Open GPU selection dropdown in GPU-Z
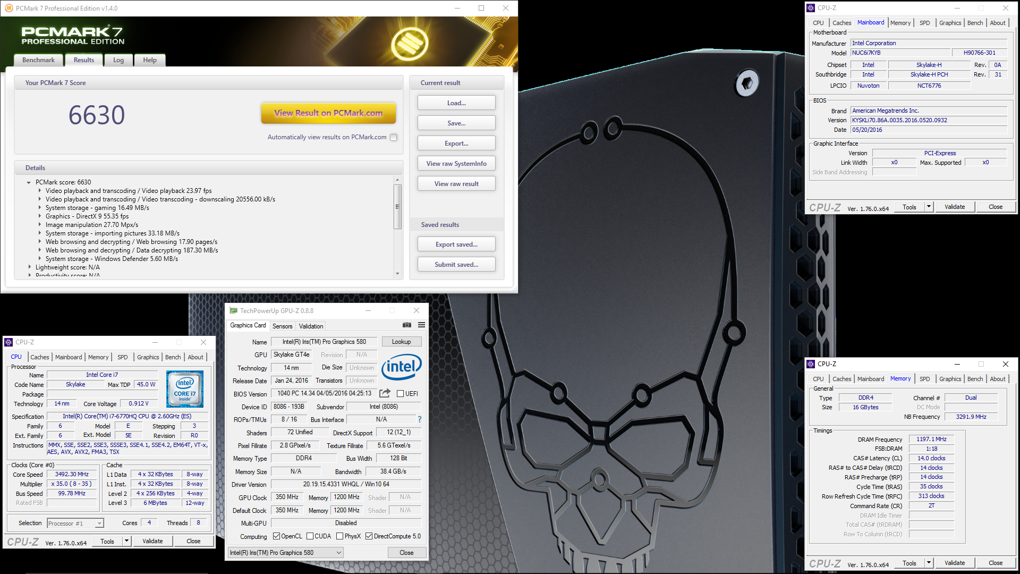 [x=285, y=553]
